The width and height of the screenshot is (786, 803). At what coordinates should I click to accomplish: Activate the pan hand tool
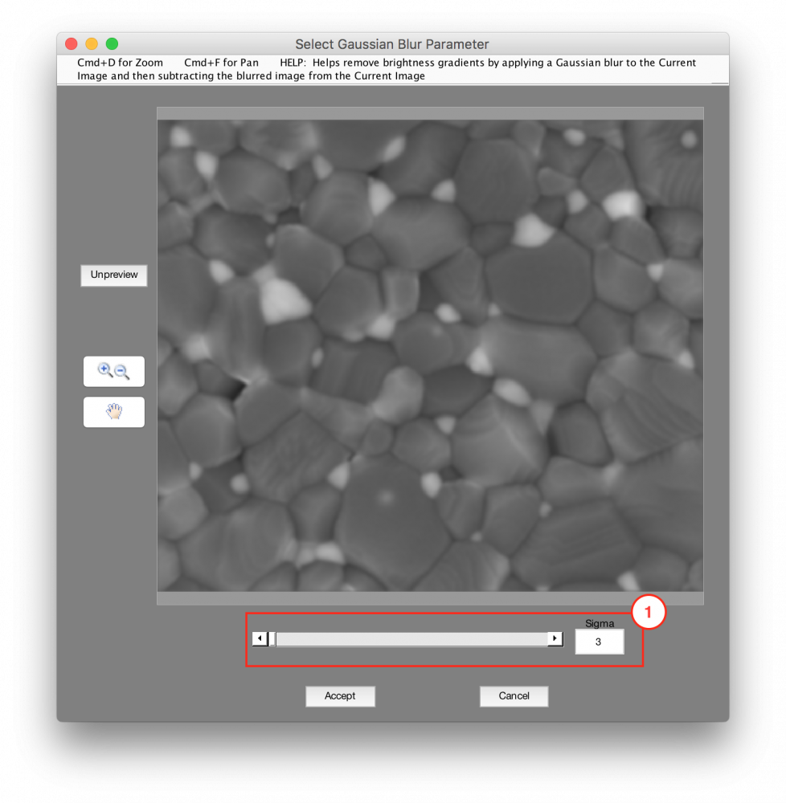(x=113, y=412)
